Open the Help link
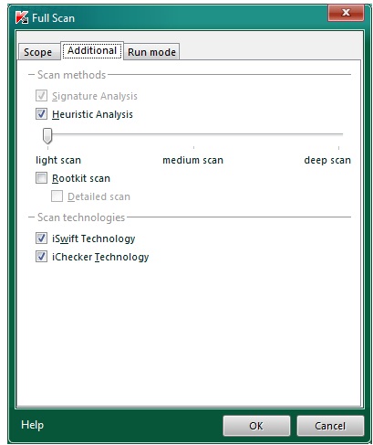This screenshot has height=445, width=373. click(32, 425)
